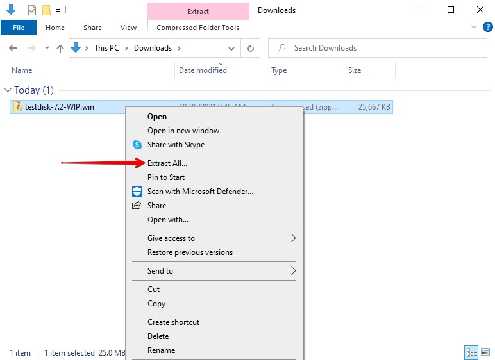The height and width of the screenshot is (360, 495).
Task: Expand the ribbon with chevron
Action: click(474, 28)
